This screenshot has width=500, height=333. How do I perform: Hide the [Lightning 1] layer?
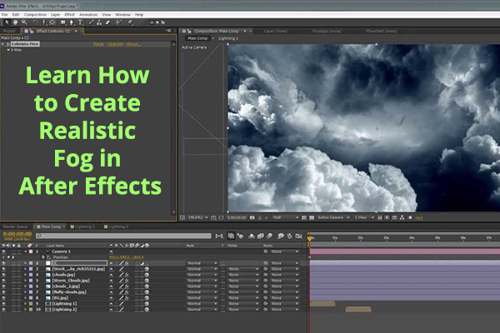(x=4, y=304)
